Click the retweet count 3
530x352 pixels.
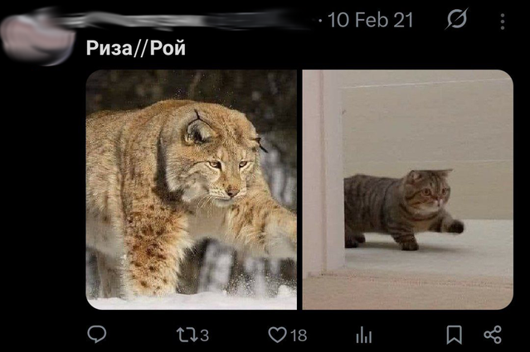[x=205, y=335]
